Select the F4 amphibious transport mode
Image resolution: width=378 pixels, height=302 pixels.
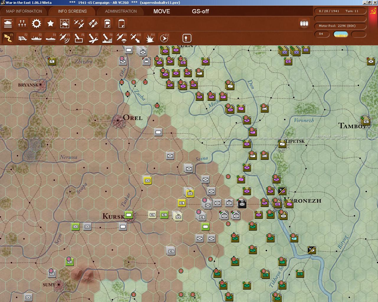[x=50, y=38]
